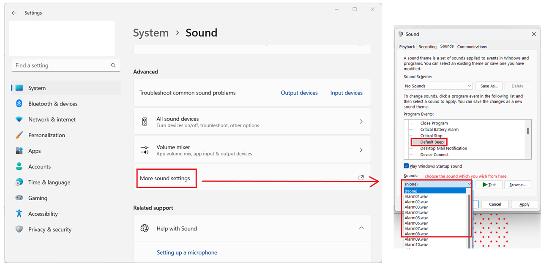Click the Privacy & security shield icon
The height and width of the screenshot is (266, 541).
[x=19, y=229]
